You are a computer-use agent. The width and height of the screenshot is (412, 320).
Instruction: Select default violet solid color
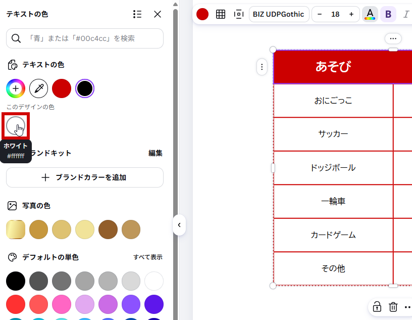131,304
